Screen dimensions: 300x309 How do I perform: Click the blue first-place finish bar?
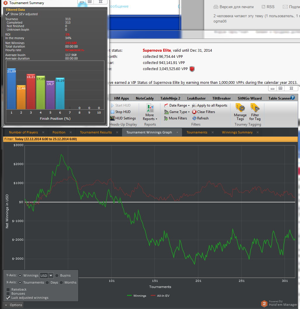pyautogui.click(x=11, y=89)
